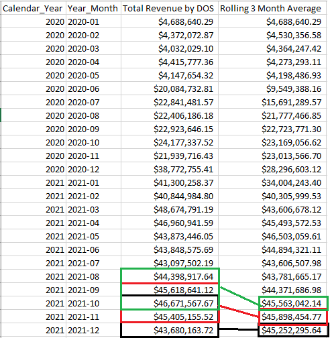The height and width of the screenshot is (338, 330).
Task: Click revenue cell $41,300,258.37
Action: tap(170, 182)
